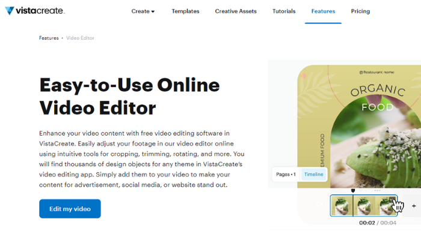Select the first timeline clip thumbnail
This screenshot has width=421, height=240.
342,206
